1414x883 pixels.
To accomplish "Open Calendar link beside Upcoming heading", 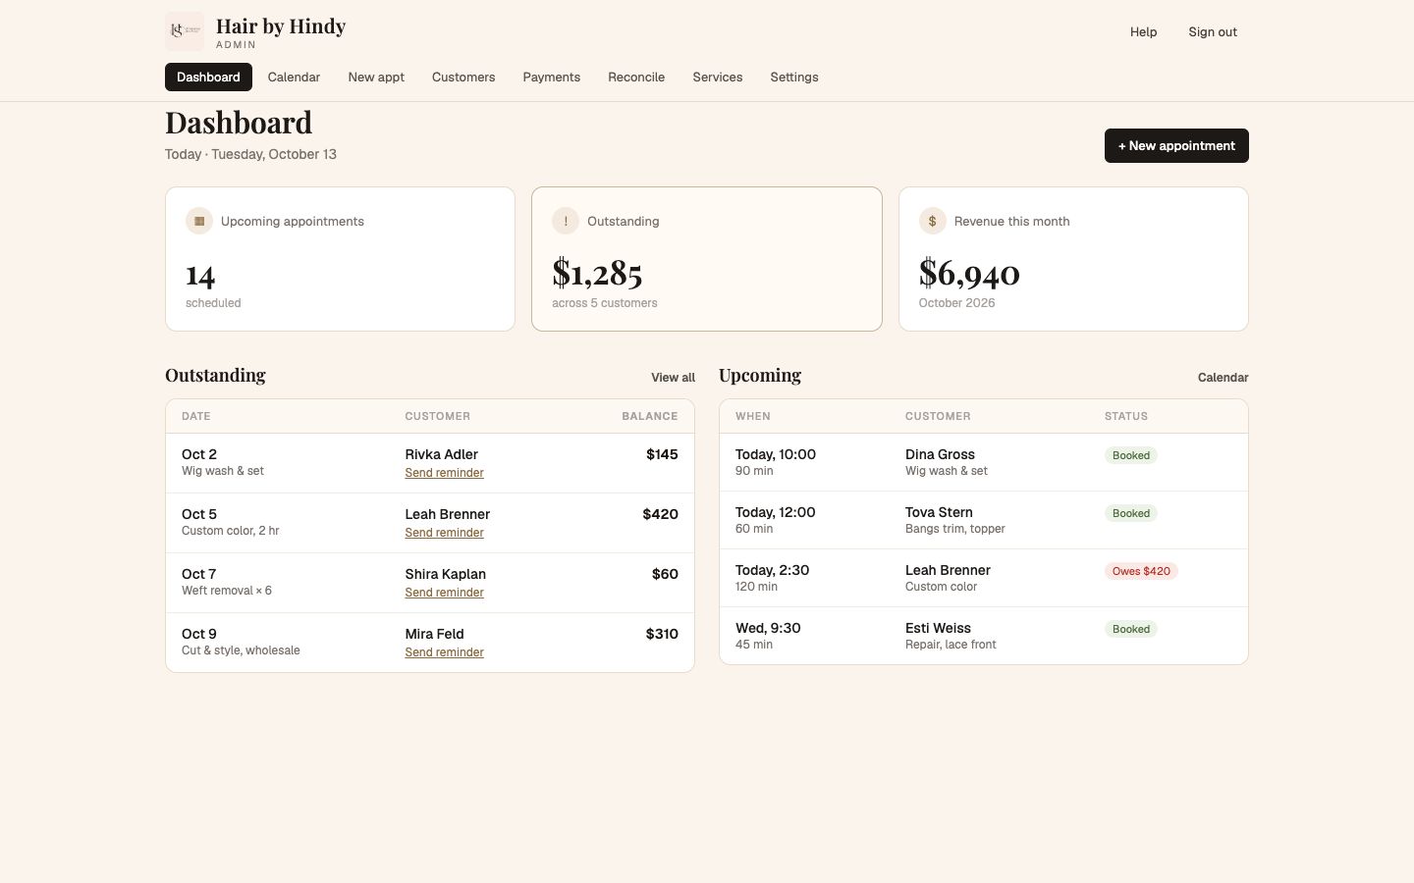I will tap(1223, 378).
